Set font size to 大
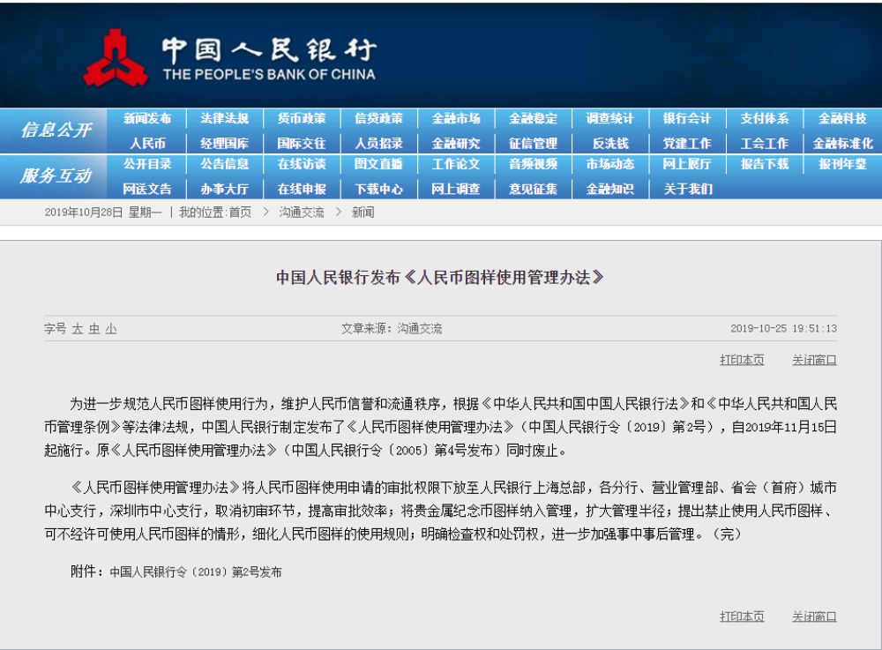 coord(78,329)
